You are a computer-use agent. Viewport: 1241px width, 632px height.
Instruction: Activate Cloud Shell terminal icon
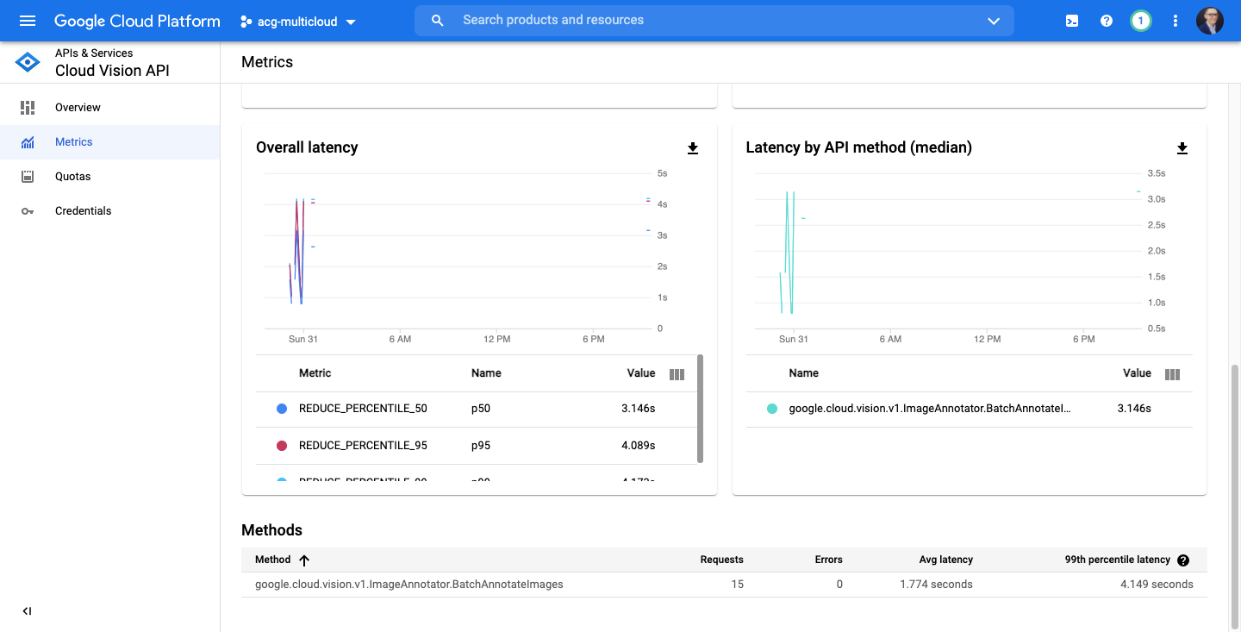coord(1072,21)
